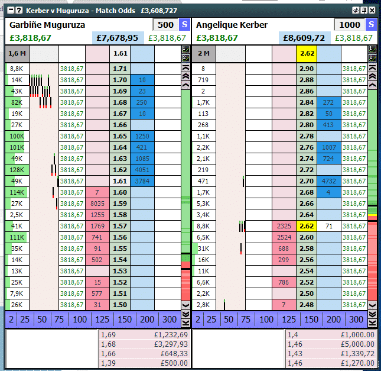Click Muguruza price 1.65 in ladder
Viewport: 381px width, 371px height.
(120, 136)
